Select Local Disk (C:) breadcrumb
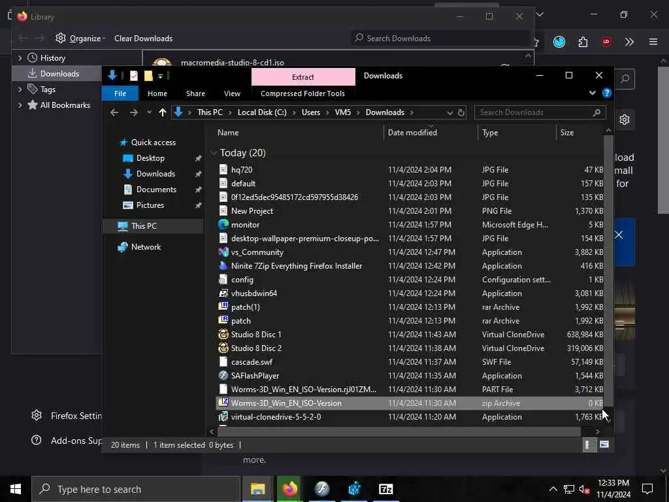 point(262,112)
